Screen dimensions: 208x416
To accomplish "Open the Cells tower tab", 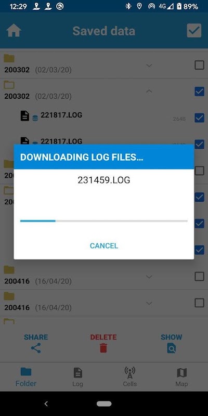I will click(129, 373).
